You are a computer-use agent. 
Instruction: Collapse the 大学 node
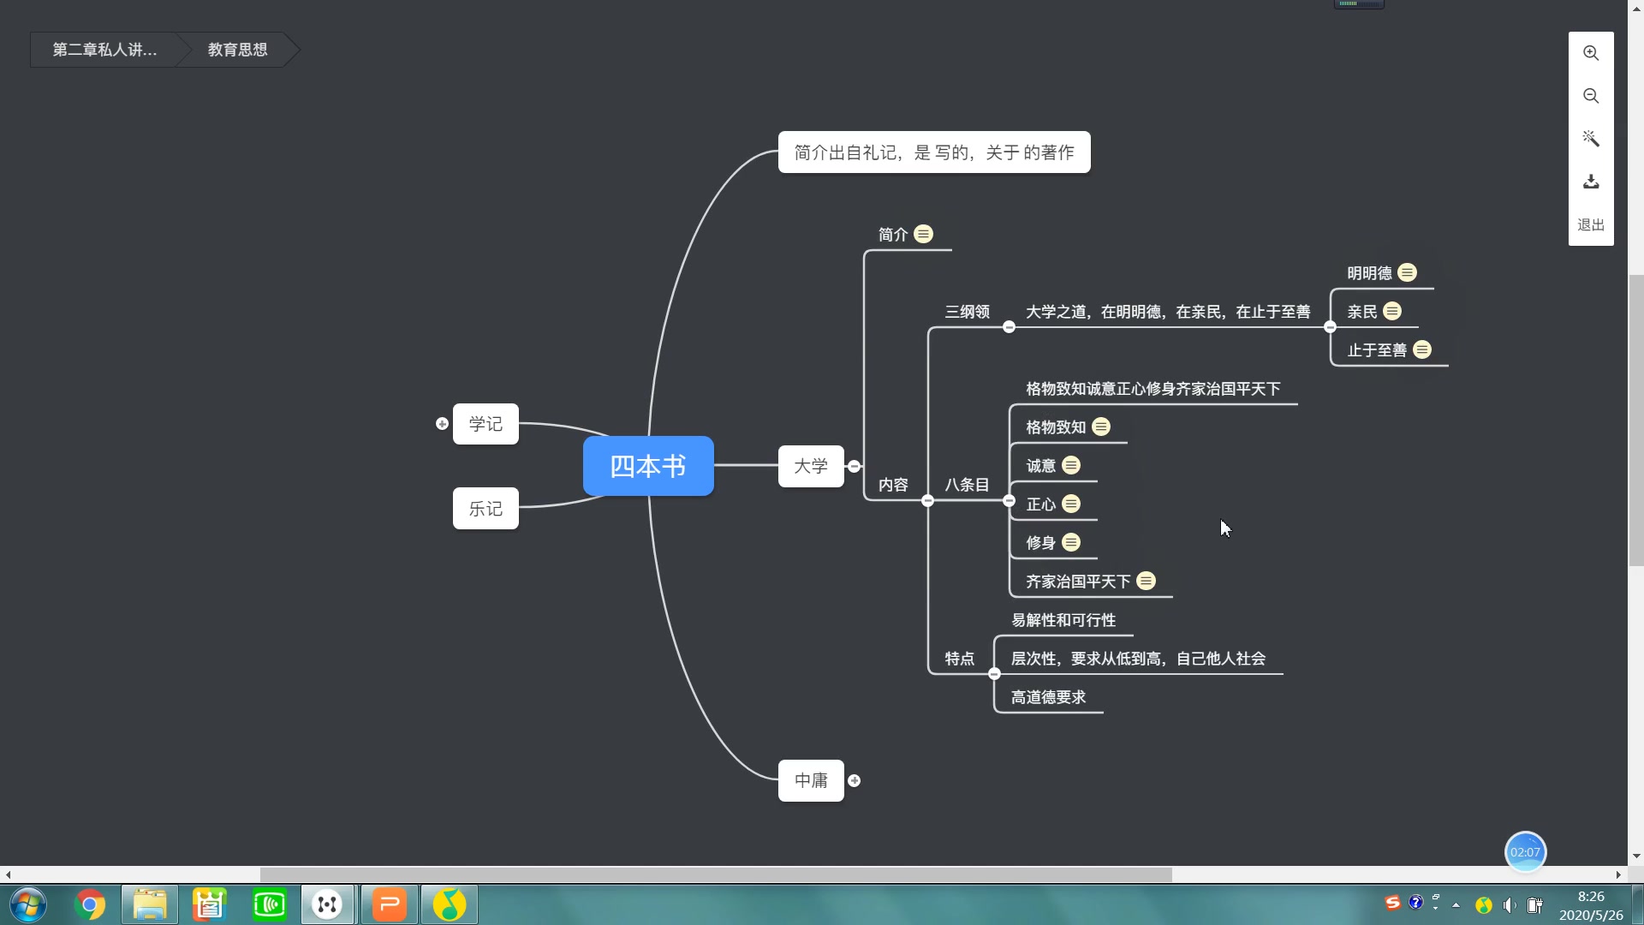(855, 466)
